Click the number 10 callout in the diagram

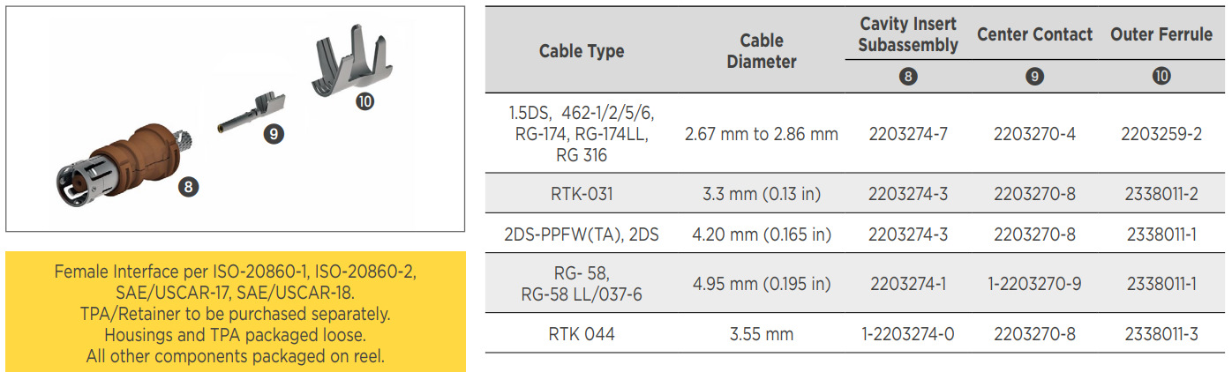pos(364,101)
